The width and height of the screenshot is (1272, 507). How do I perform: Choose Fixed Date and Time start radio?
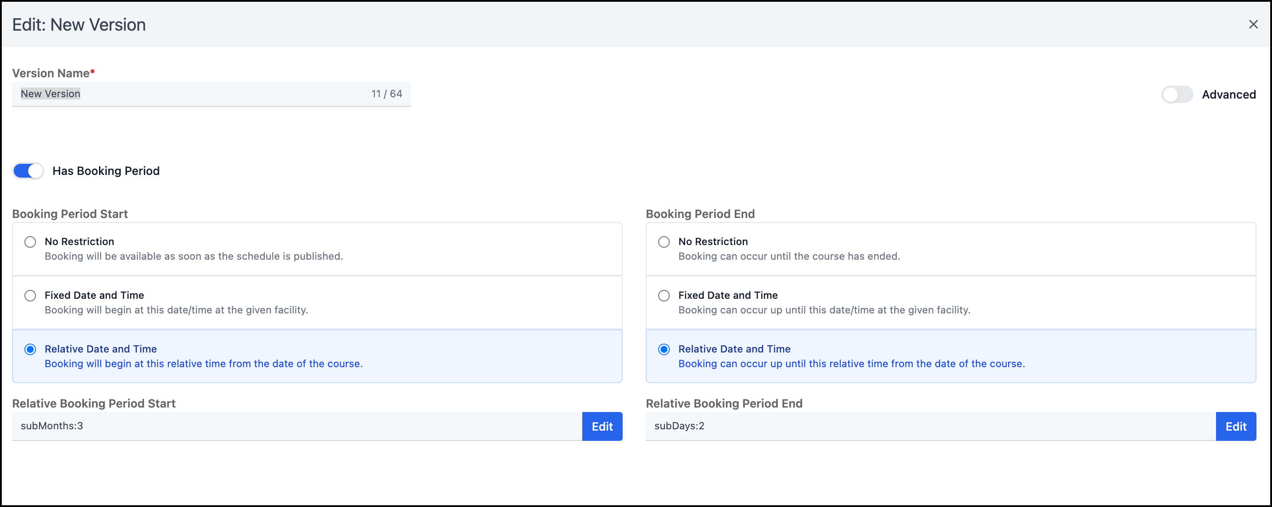click(30, 296)
